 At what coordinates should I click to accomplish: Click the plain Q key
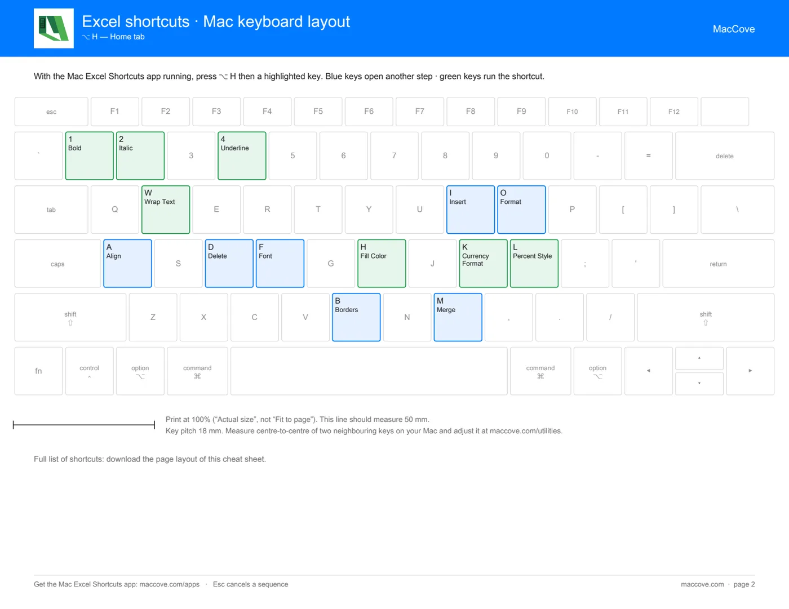(115, 210)
